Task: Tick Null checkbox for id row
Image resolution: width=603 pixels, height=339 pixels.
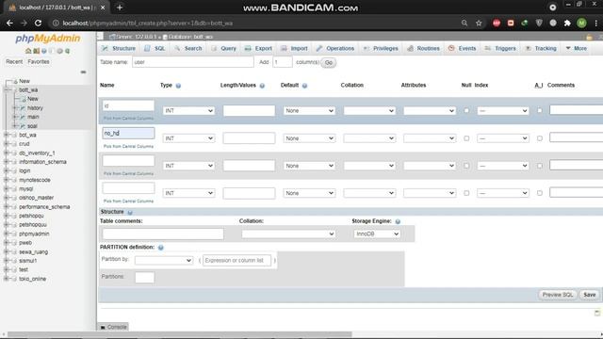Action: (466, 110)
